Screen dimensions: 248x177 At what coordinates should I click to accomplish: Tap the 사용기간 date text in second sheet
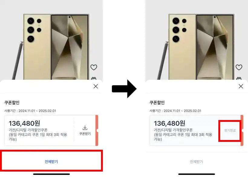pos(175,111)
